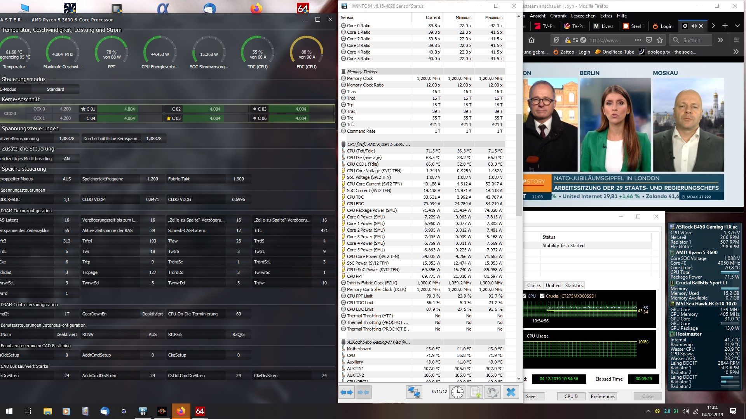
Task: Toggle the CPU graph checkbox
Action: [x=525, y=296]
